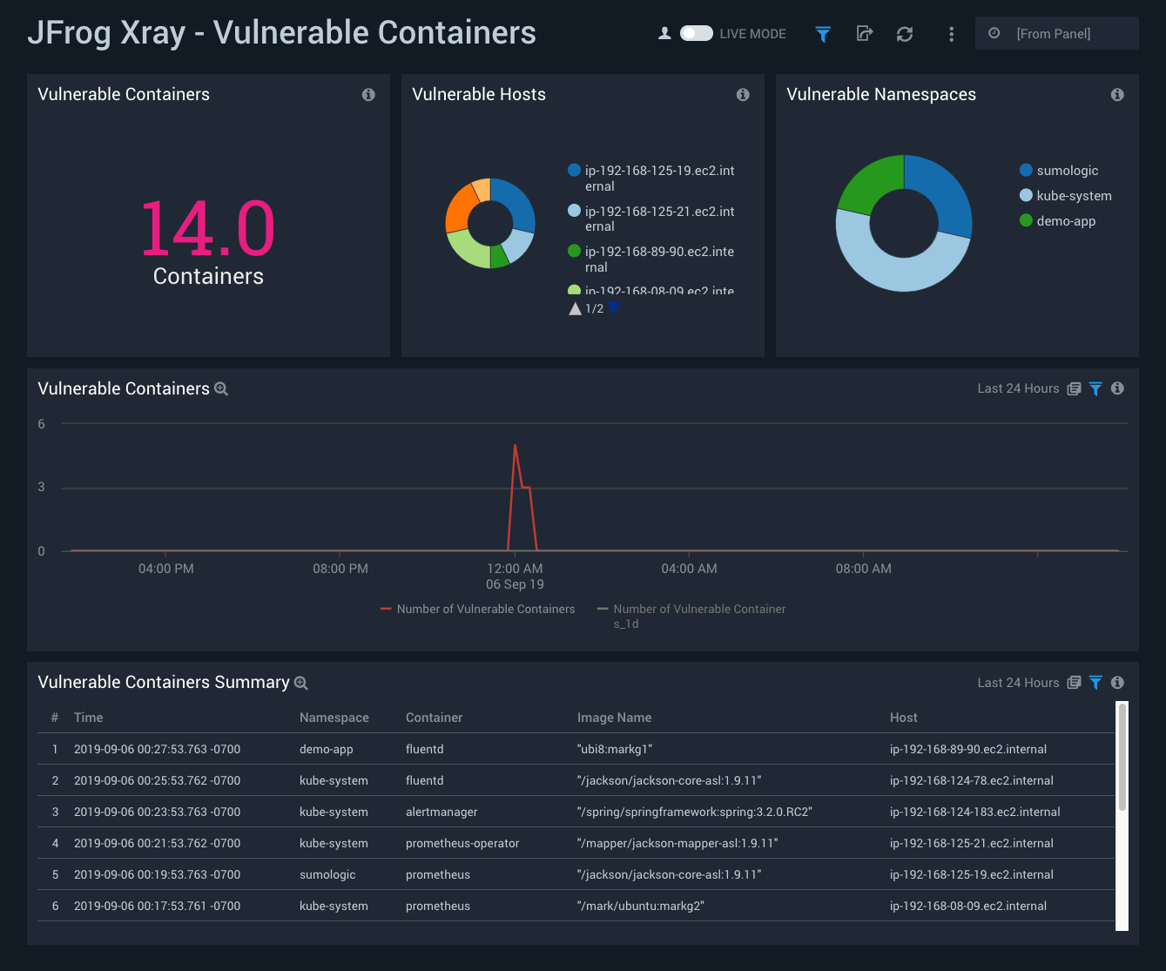
Task: Refresh the dashboard with the refresh icon
Action: 905,34
